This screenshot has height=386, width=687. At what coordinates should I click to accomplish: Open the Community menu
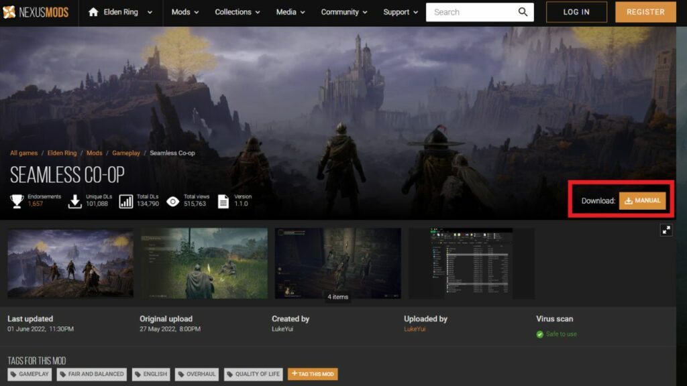(x=343, y=12)
